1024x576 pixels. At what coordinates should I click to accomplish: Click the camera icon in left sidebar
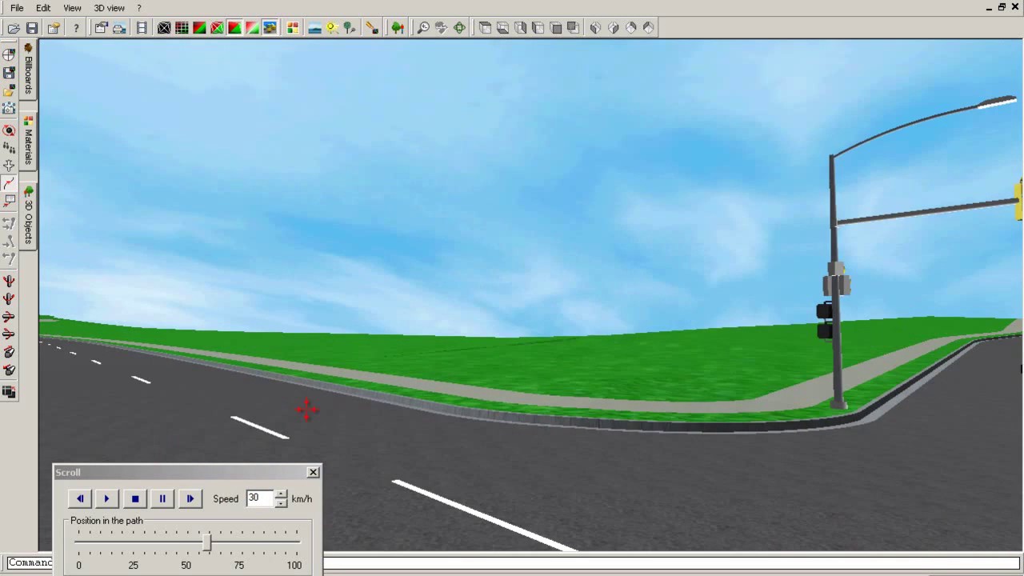click(x=9, y=107)
